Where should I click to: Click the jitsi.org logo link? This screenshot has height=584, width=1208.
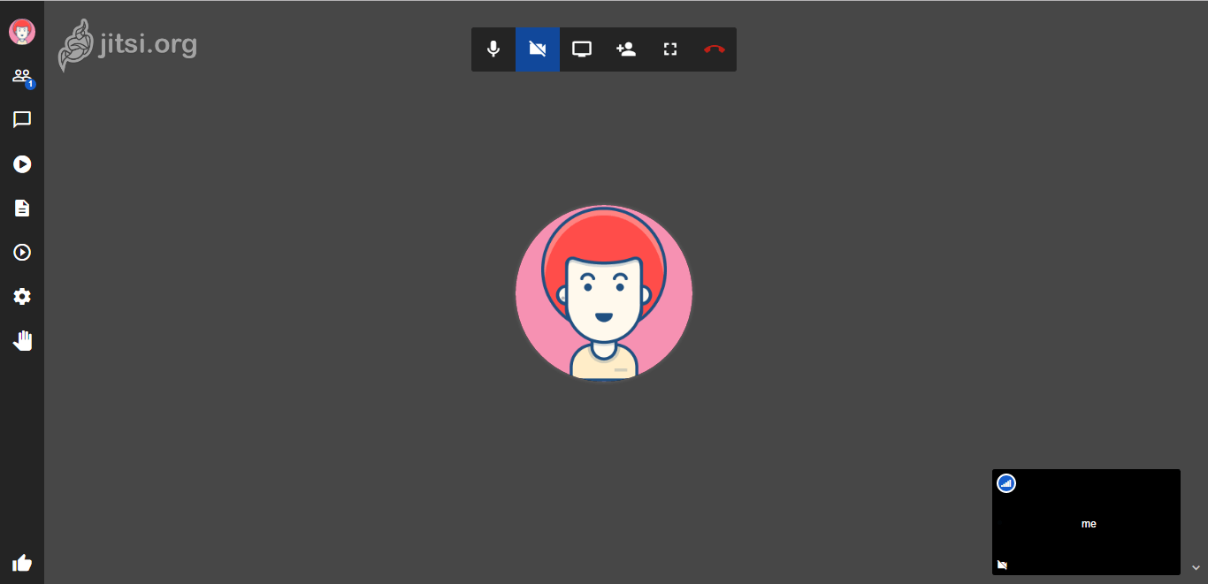(x=127, y=45)
